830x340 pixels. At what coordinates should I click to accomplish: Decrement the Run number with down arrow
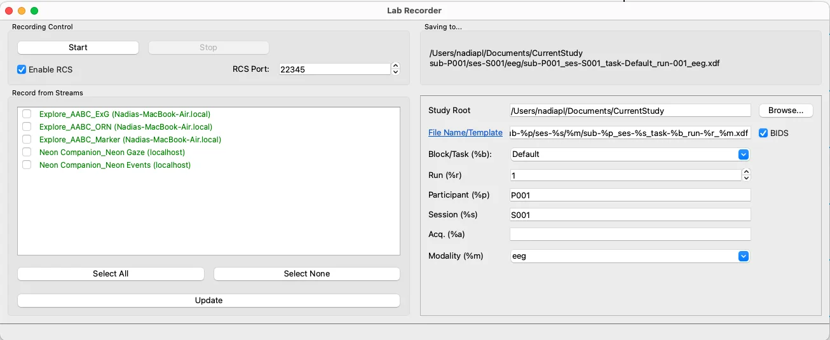tap(746, 178)
